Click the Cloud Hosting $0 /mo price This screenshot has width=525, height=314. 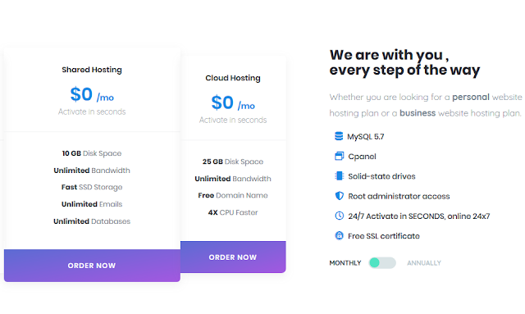pyautogui.click(x=233, y=102)
